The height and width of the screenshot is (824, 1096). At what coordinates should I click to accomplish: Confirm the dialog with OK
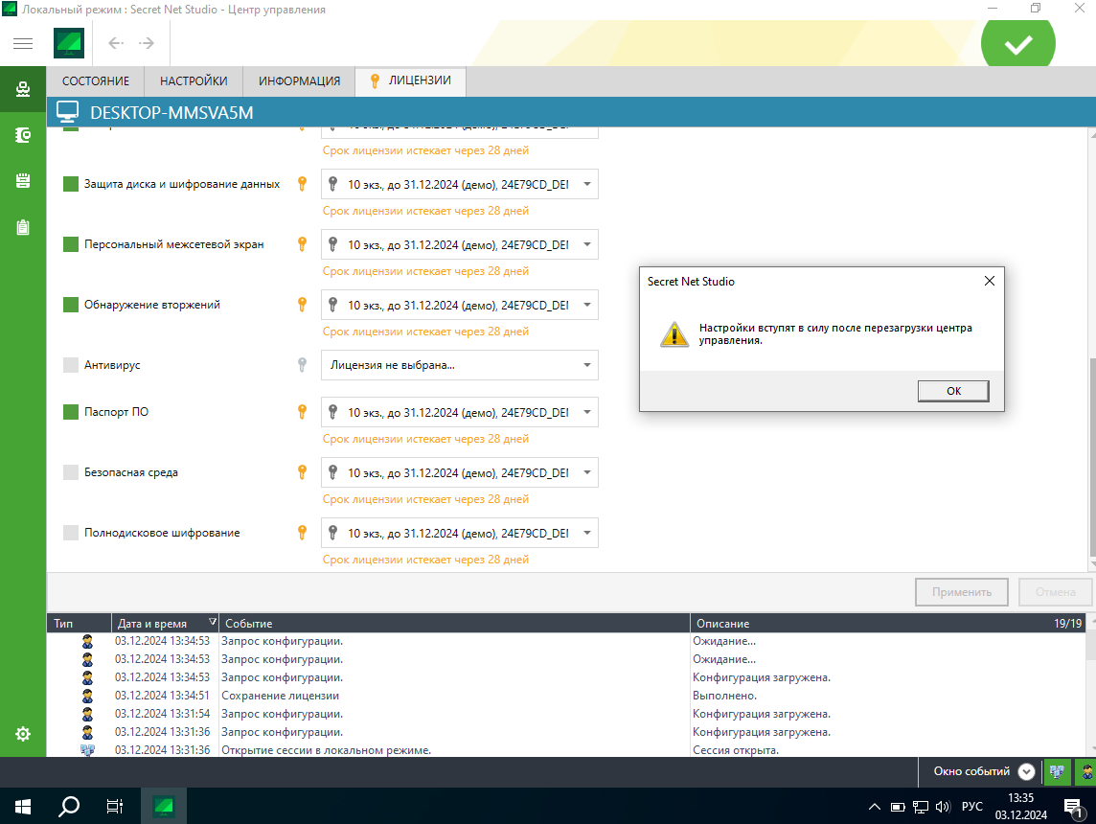tap(952, 391)
